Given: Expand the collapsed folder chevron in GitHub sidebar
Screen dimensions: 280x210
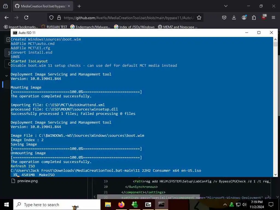Looking at the screenshot, I should tap(7, 76).
